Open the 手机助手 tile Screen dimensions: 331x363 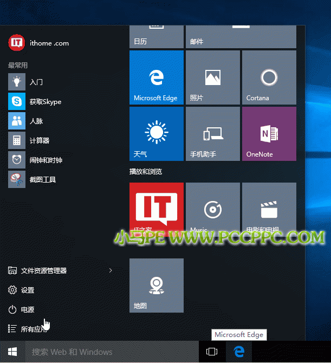pos(213,134)
